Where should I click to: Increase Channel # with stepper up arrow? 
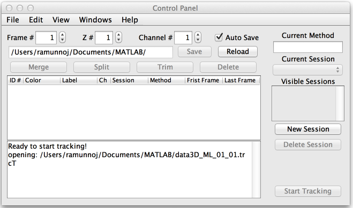tap(198, 35)
